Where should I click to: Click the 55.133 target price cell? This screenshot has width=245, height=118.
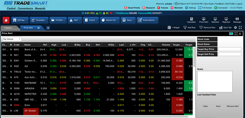(178, 72)
